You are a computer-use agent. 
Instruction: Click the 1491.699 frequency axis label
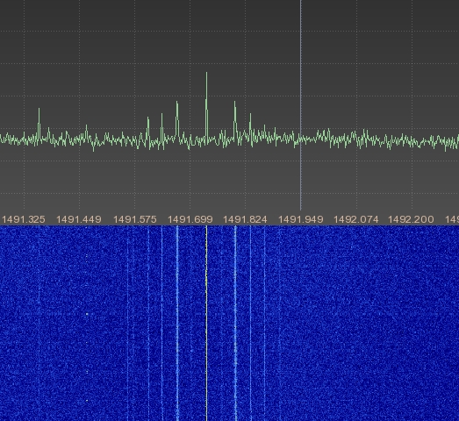(x=190, y=219)
